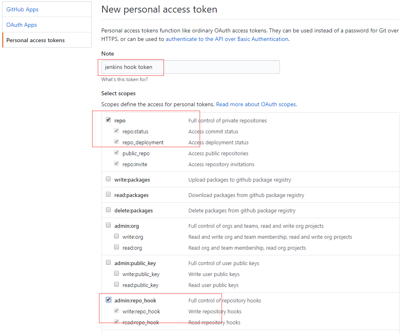Tick the delete:packages checkbox
Screen dimensions: 409x334
click(108, 210)
